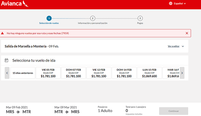The height and width of the screenshot is (116, 201).
Task: Select the VIE 05 FEB date card
Action: pos(48,73)
